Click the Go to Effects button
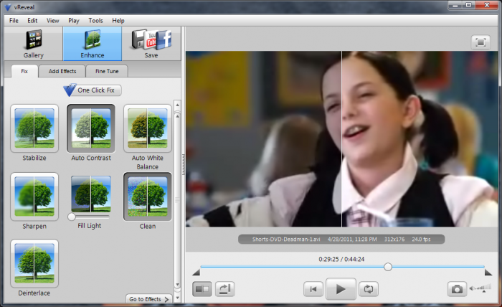Viewport: 502px width, 307px height. [x=148, y=299]
